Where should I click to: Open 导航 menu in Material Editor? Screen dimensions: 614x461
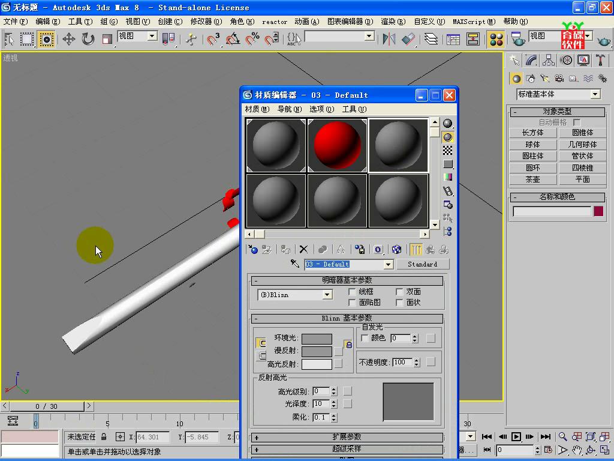(290, 109)
